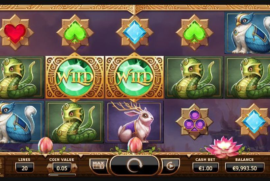Viewport: 270px width, 181px height.
Task: Click the green spade gem on second reel
Action: [75, 32]
